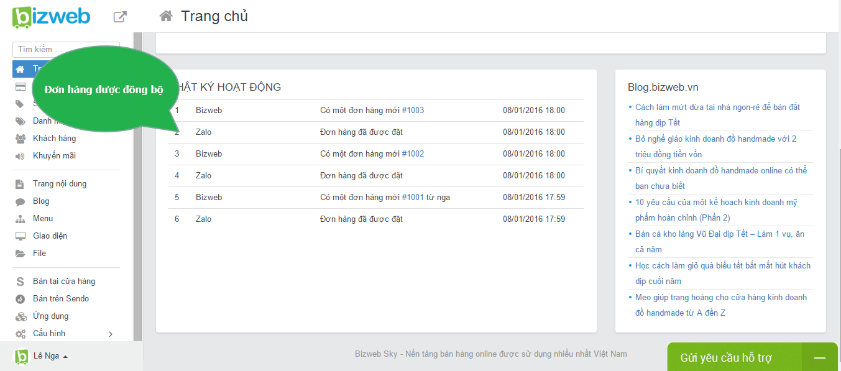Open order link #1002
Image resolution: width=841 pixels, height=371 pixels.
coord(413,154)
